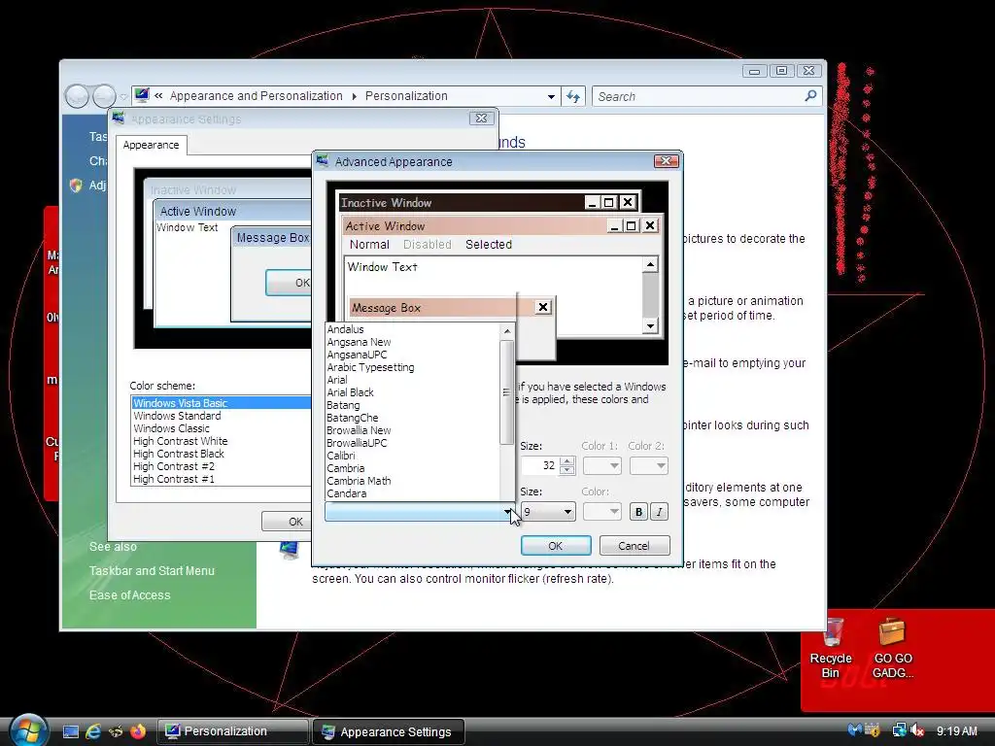The height and width of the screenshot is (746, 995).
Task: Click OK in Advanced Appearance dialog
Action: click(x=555, y=546)
